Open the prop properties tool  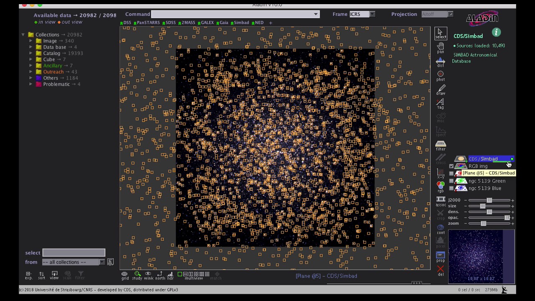click(x=441, y=257)
